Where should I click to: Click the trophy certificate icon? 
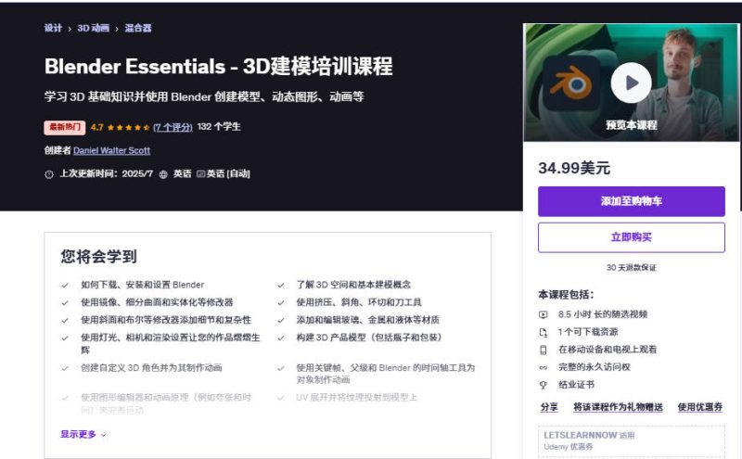(x=544, y=385)
